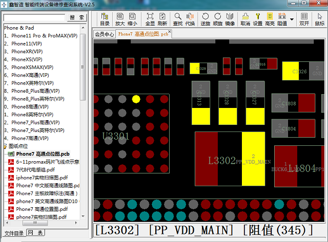Select the 鼠标 mouse pointer tool
328x242 pixels.
click(320, 19)
